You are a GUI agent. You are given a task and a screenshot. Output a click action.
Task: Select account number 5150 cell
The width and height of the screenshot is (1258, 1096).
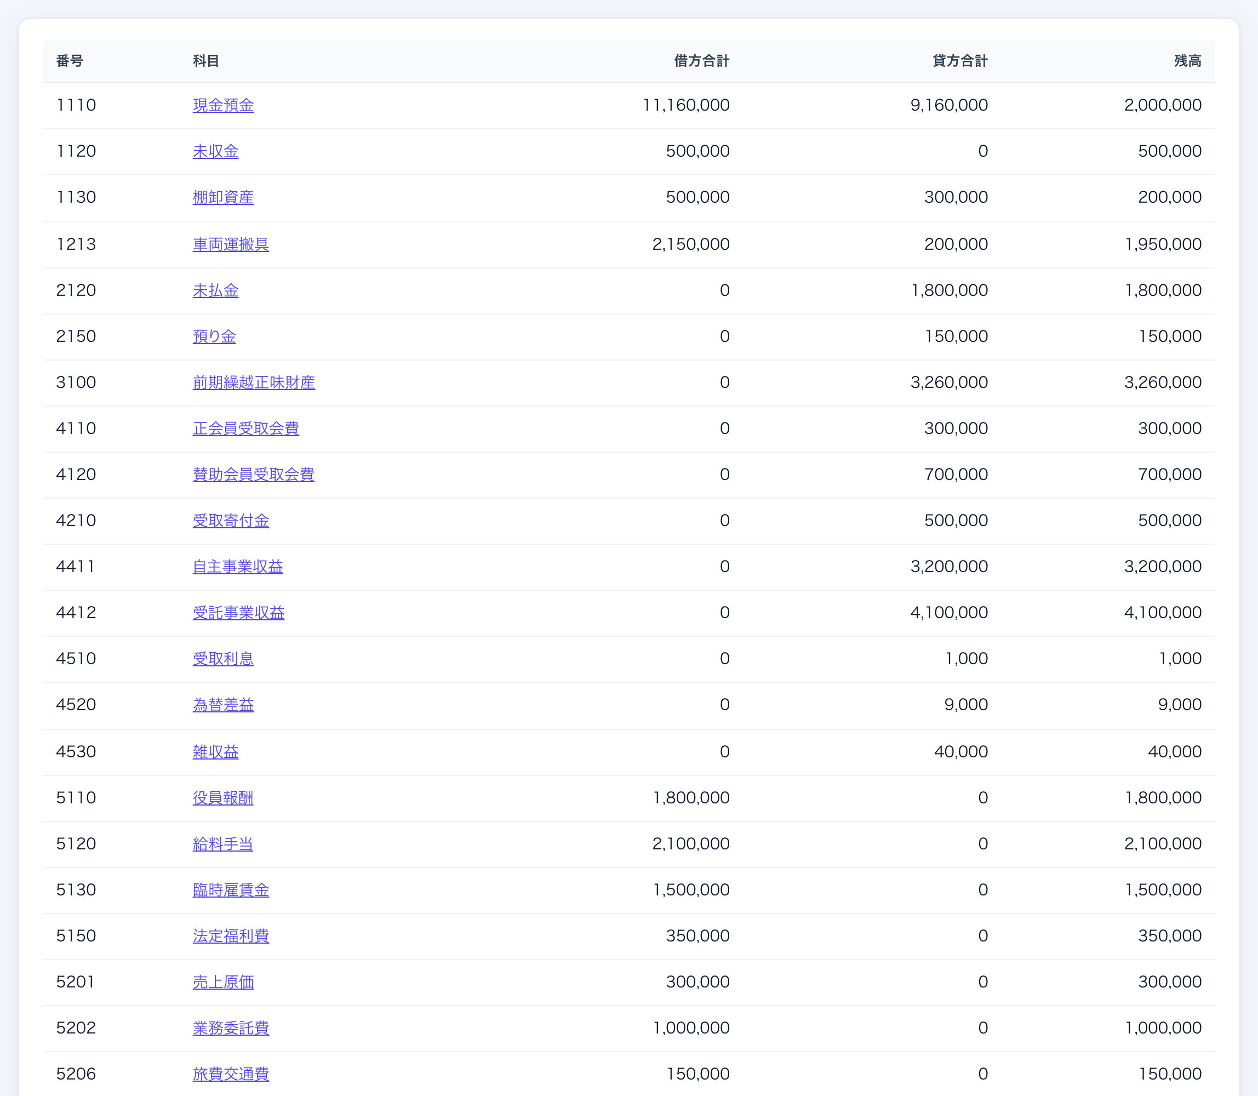pyautogui.click(x=76, y=936)
